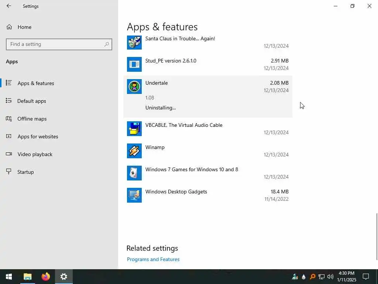Image resolution: width=378 pixels, height=284 pixels.
Task: Click the 2.91 MB size value
Action: click(280, 61)
